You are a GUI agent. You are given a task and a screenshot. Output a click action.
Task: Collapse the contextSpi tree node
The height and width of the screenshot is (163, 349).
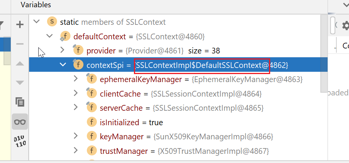(63, 65)
